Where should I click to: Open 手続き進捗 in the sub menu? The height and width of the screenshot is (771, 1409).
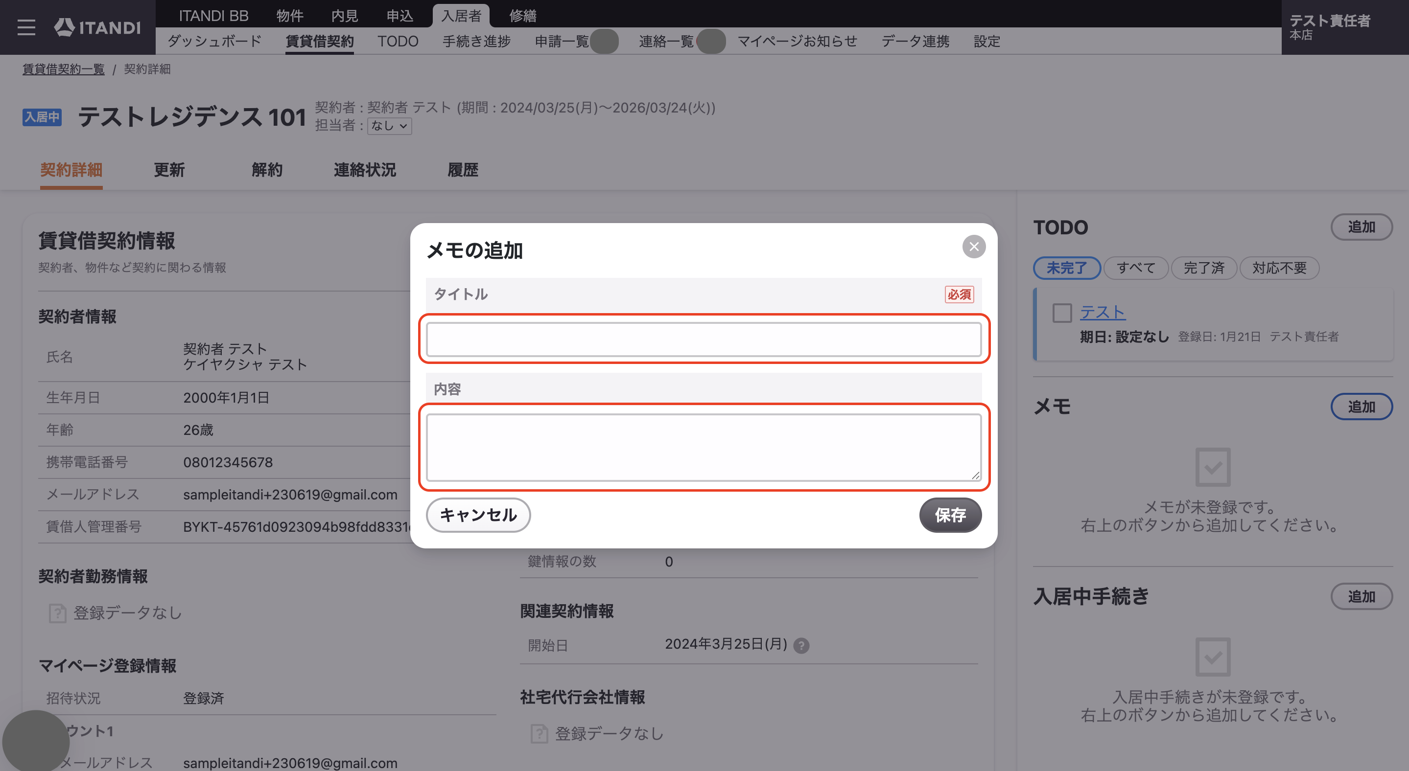476,42
